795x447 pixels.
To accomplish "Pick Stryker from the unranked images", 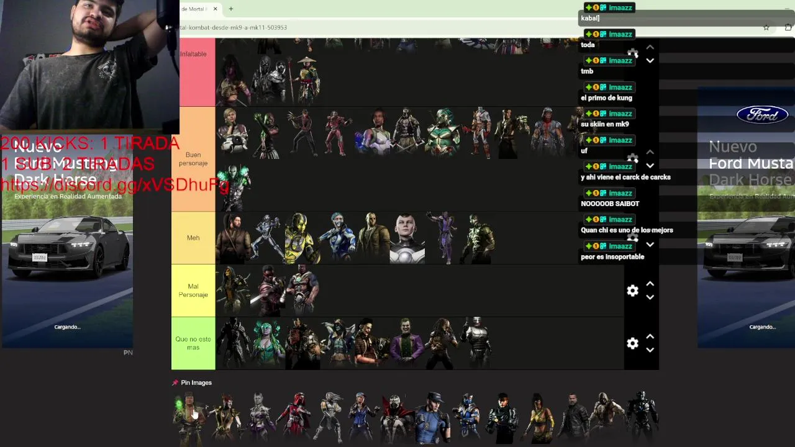I will 432,417.
